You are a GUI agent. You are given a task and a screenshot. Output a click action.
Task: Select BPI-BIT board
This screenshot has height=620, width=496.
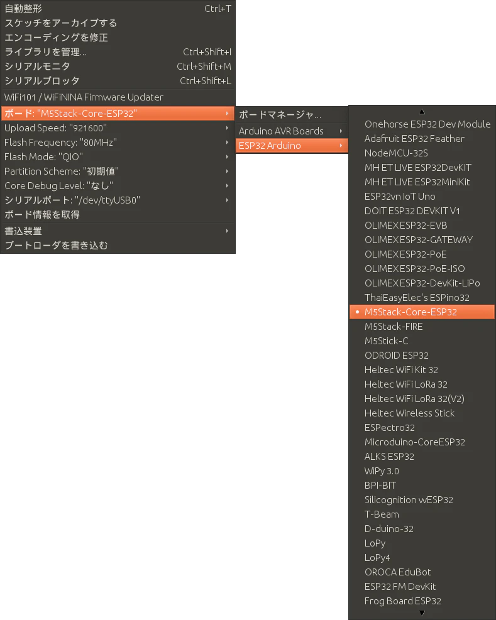click(x=422, y=486)
